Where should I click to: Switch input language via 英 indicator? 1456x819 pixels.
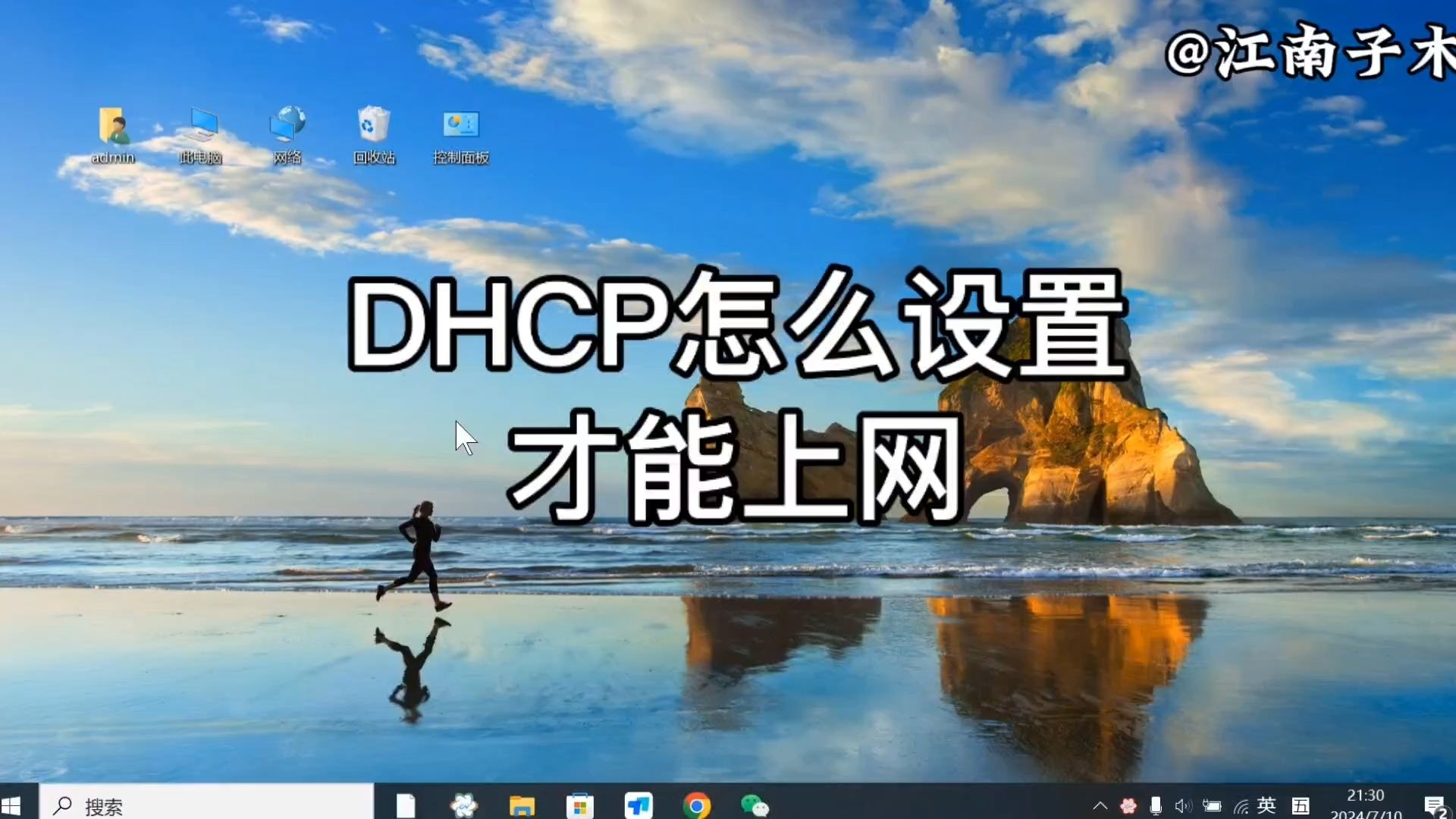pyautogui.click(x=1266, y=805)
